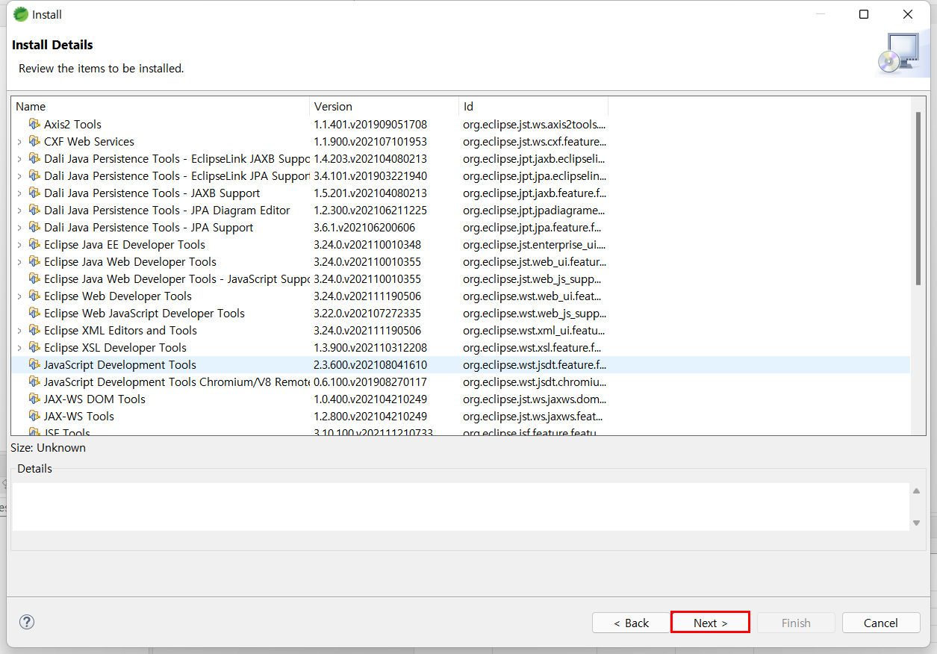Select version 1.1.900.v202107101953 cell
This screenshot has height=654, width=937.
370,141
